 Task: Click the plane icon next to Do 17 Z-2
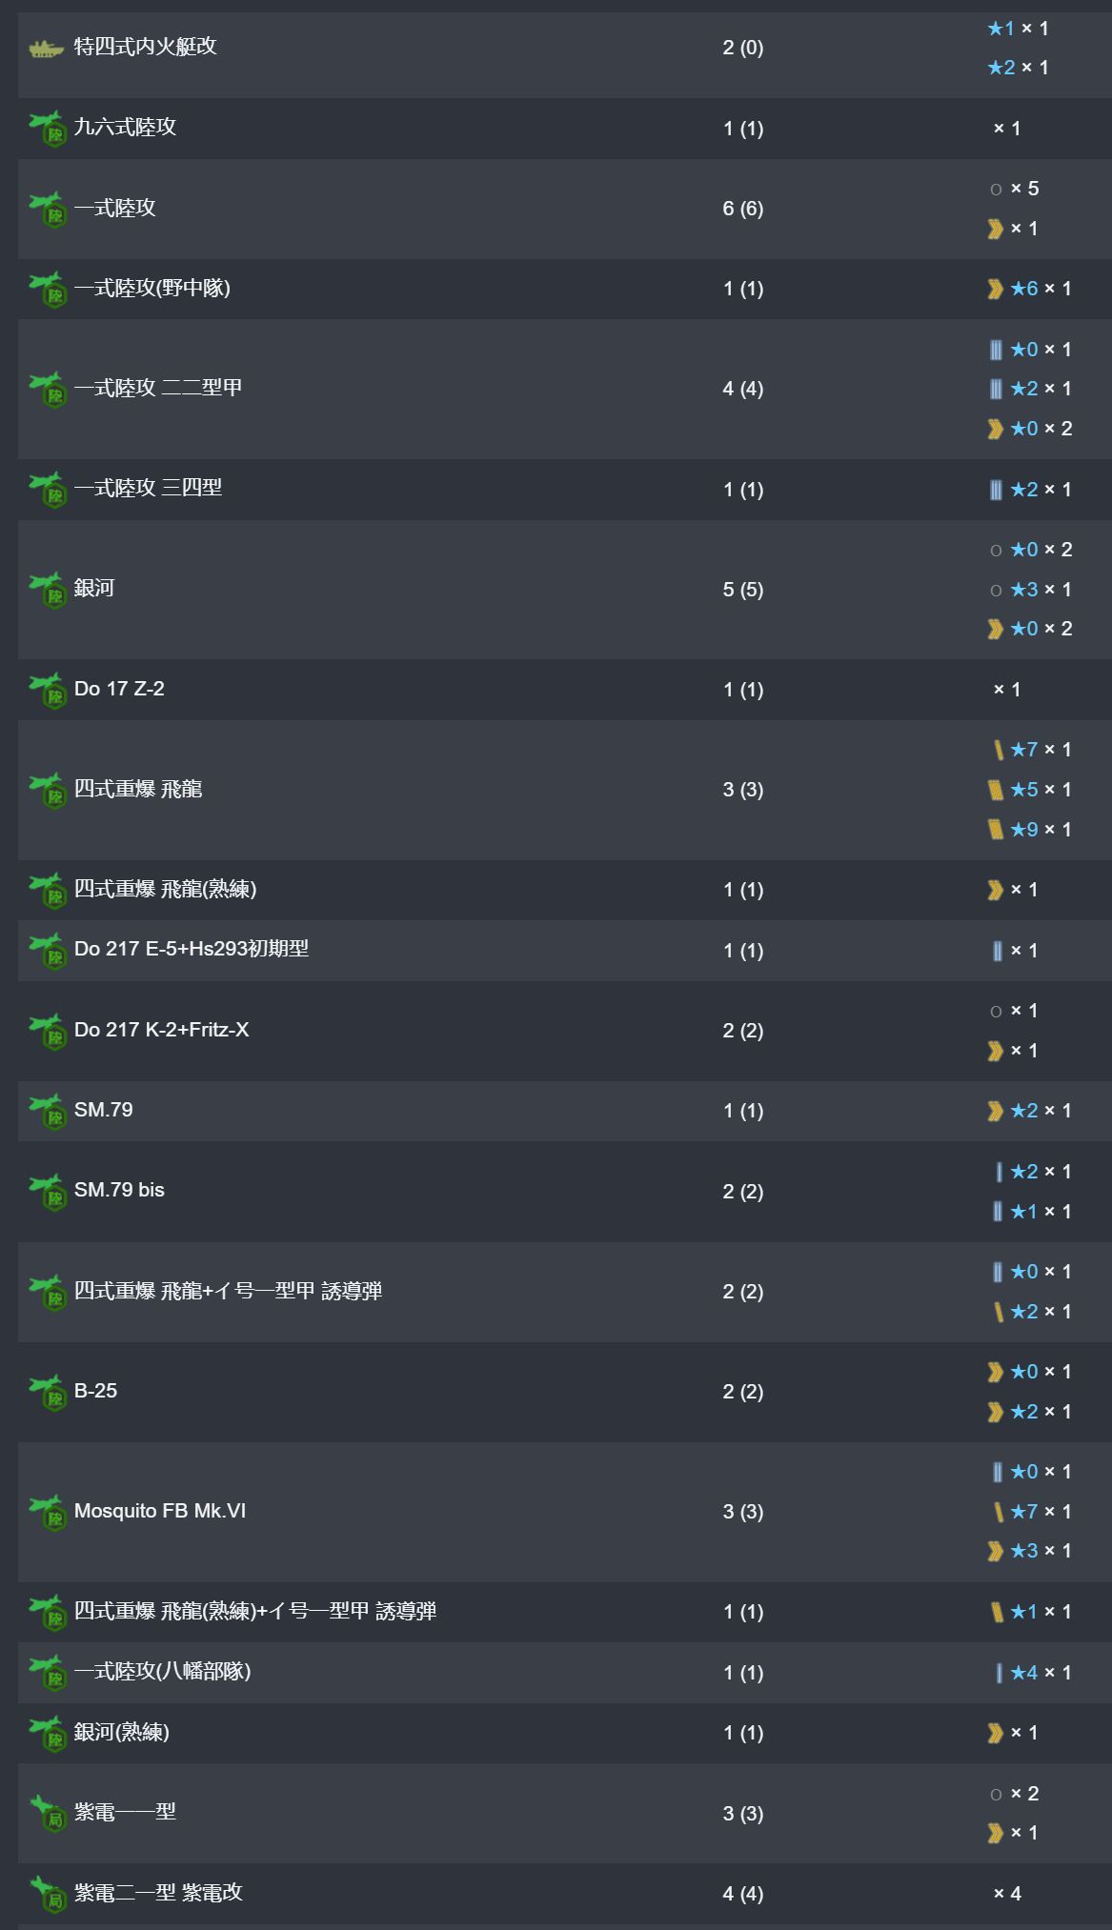(48, 690)
